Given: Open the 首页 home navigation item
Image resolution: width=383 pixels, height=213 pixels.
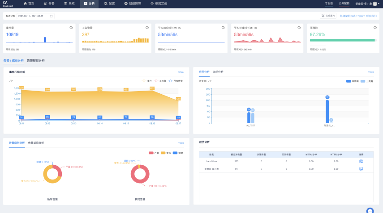Looking at the screenshot, I should click(x=29, y=4).
